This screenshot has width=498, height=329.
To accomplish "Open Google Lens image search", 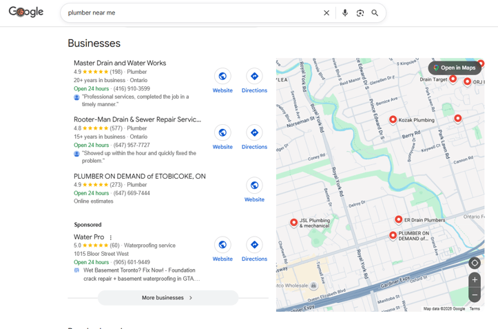I will click(360, 13).
